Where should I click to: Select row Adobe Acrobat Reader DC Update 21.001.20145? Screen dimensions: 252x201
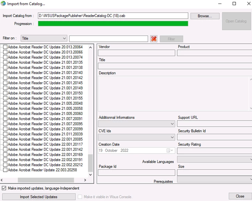pyautogui.click(x=45, y=83)
